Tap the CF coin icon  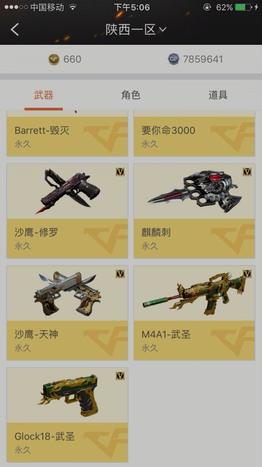click(x=54, y=59)
